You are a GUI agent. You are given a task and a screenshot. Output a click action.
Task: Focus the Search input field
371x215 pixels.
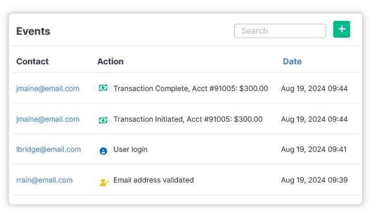(280, 31)
